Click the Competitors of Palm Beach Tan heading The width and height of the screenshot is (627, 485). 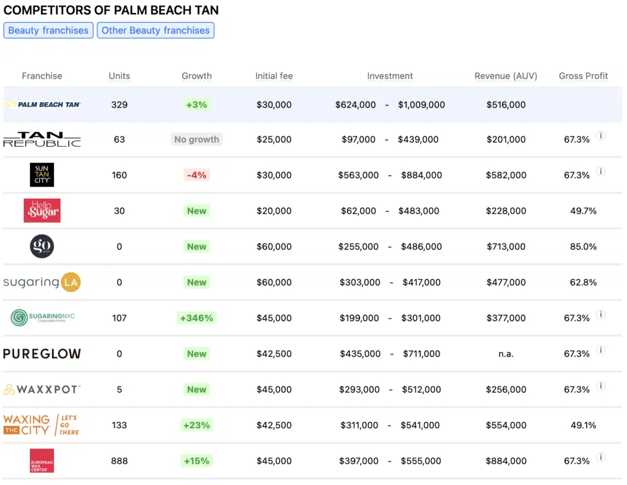coord(111,10)
